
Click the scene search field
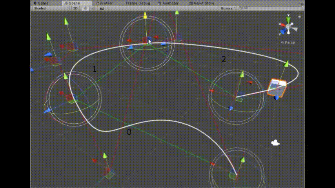tap(271, 8)
